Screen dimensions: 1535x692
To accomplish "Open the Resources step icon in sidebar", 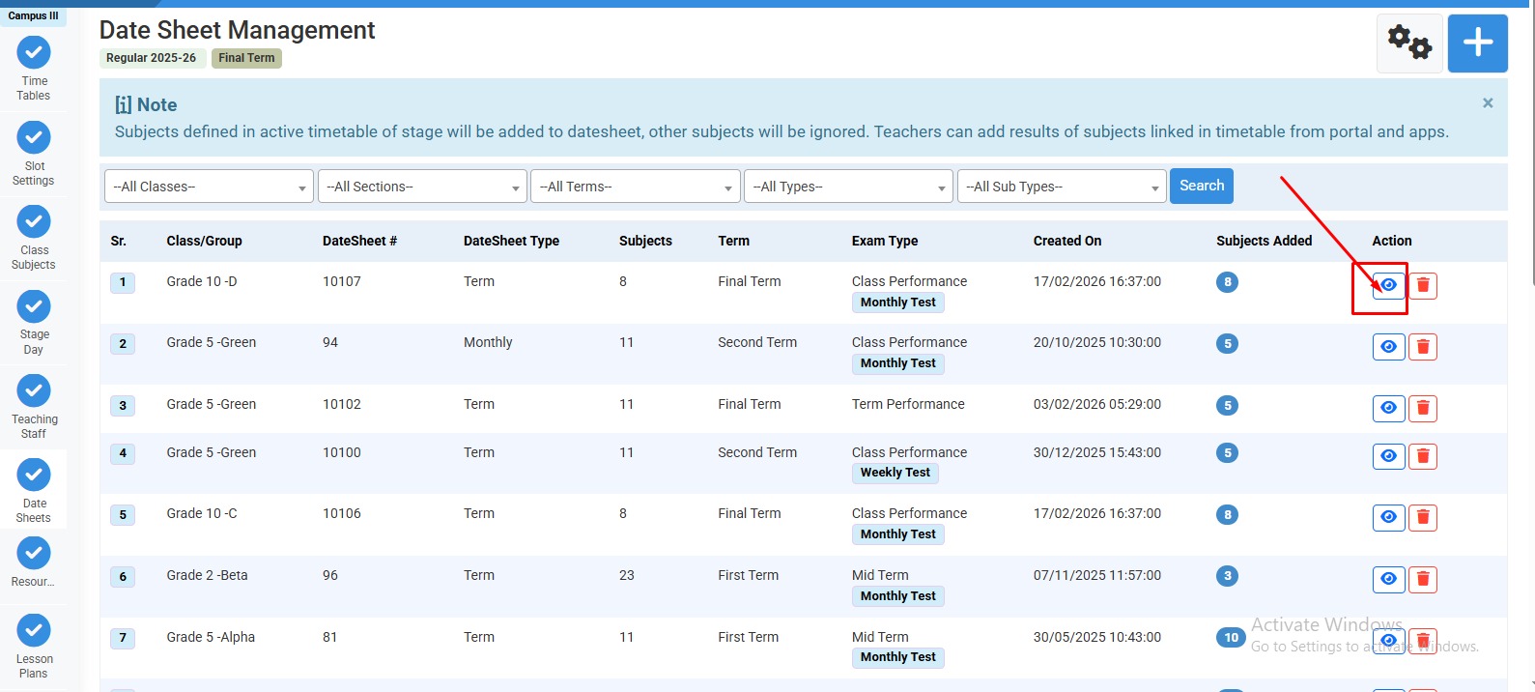I will click(x=34, y=553).
